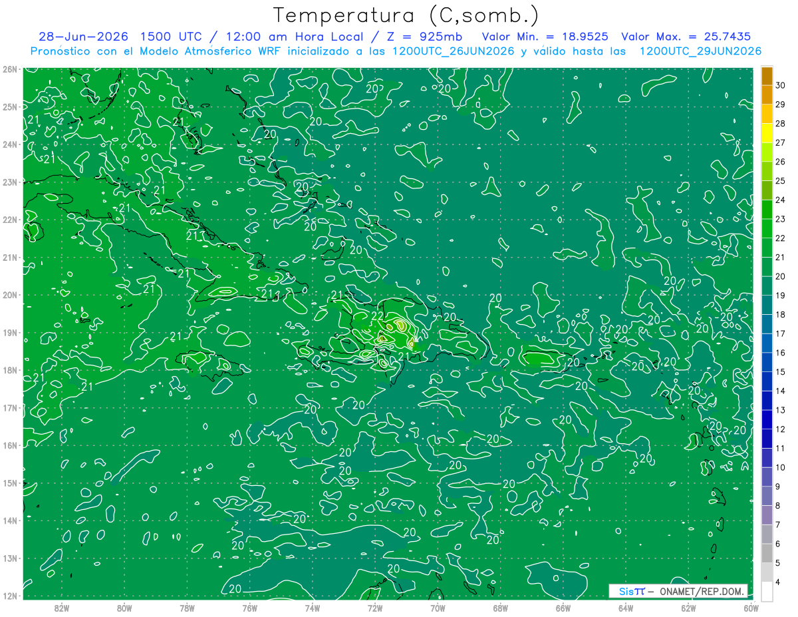Click the "60W" longitude axis label
Image resolution: width=798 pixels, height=617 pixels.
tap(751, 607)
